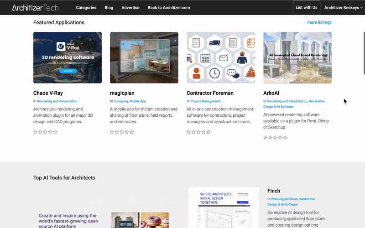Open the magicplan thumbnail image

(144, 58)
